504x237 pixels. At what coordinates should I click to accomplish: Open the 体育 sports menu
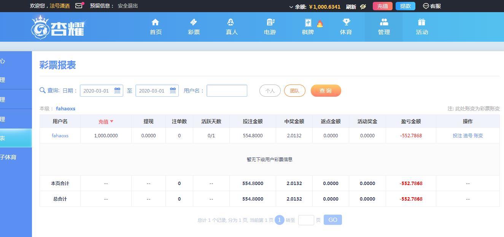click(346, 27)
